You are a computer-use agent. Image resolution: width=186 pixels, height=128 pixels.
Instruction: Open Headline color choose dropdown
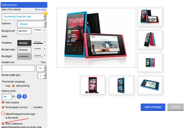[39, 42]
